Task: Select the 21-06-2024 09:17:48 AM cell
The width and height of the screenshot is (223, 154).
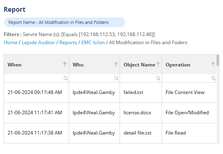Action: pyautogui.click(x=36, y=92)
